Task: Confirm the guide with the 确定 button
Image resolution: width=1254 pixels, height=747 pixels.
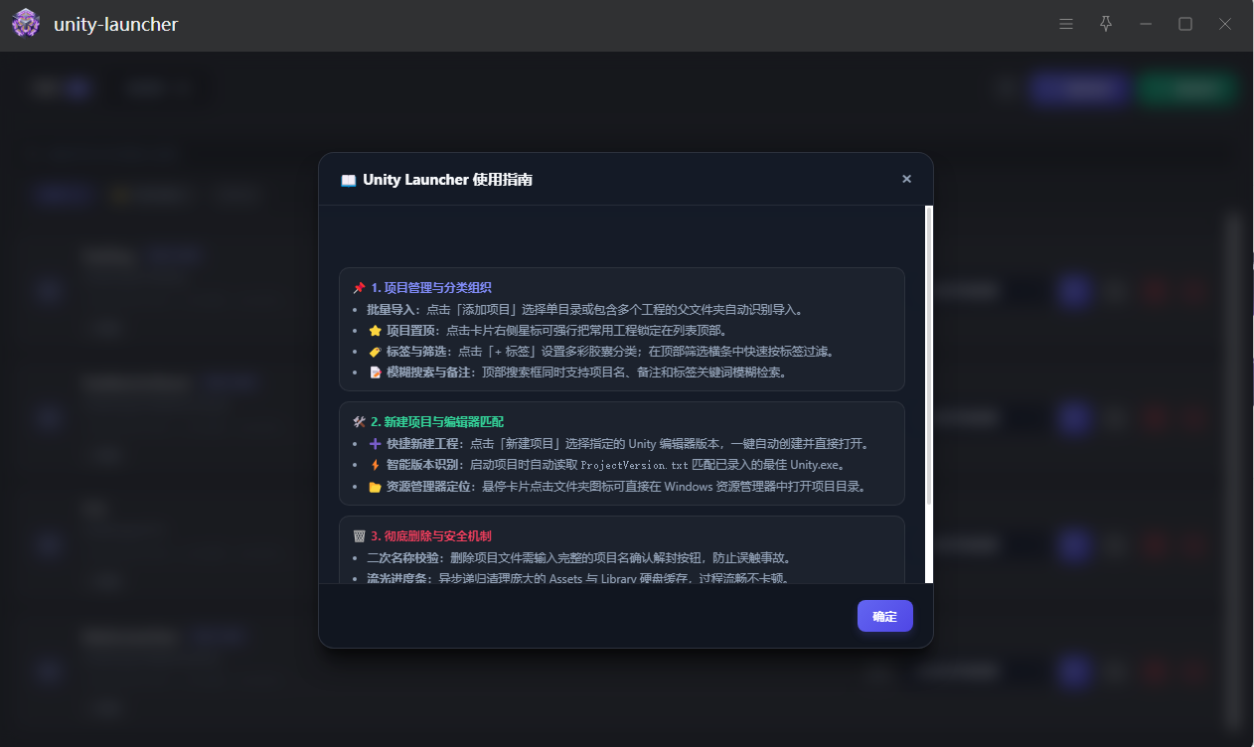Action: coord(885,616)
